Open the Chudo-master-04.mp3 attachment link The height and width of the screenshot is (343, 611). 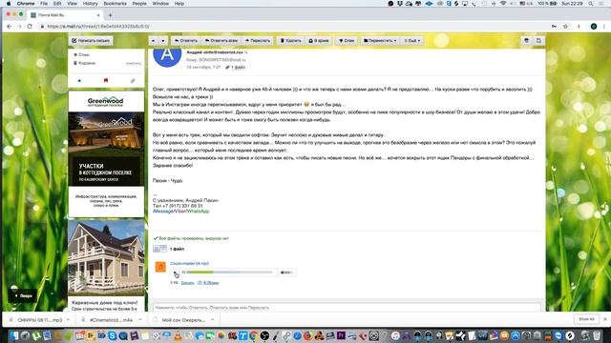click(x=189, y=263)
